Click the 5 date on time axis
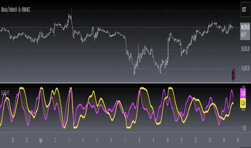 [97, 140]
